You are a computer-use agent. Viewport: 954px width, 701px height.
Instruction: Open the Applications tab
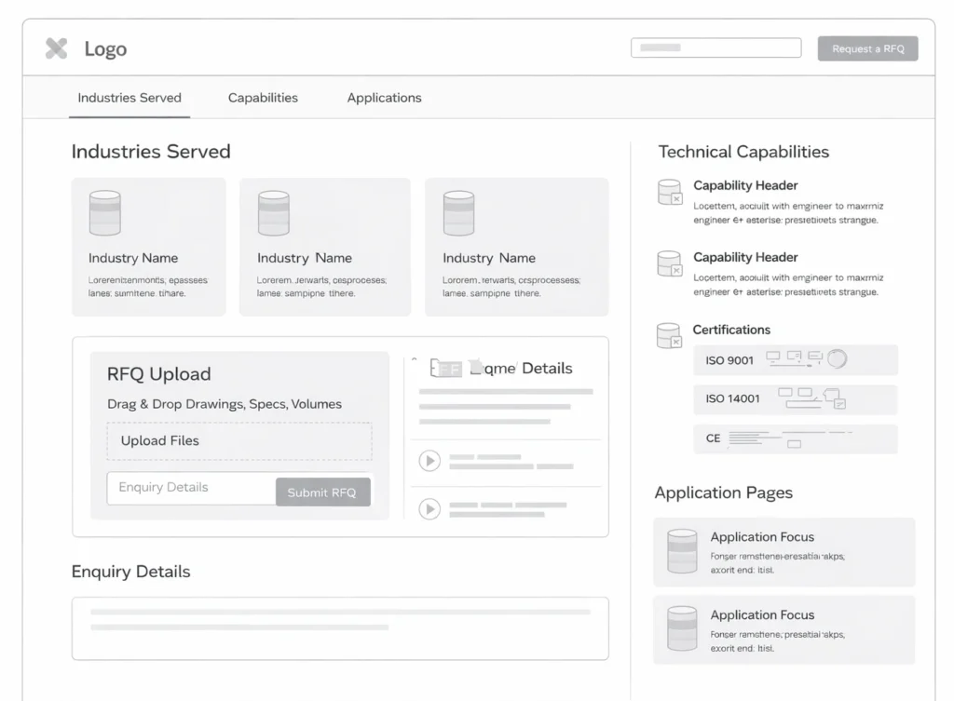point(383,98)
